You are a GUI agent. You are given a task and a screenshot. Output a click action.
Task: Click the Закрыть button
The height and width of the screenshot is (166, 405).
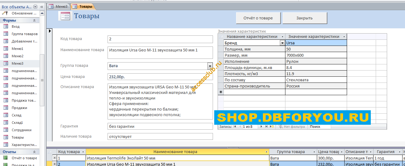pos(305,18)
